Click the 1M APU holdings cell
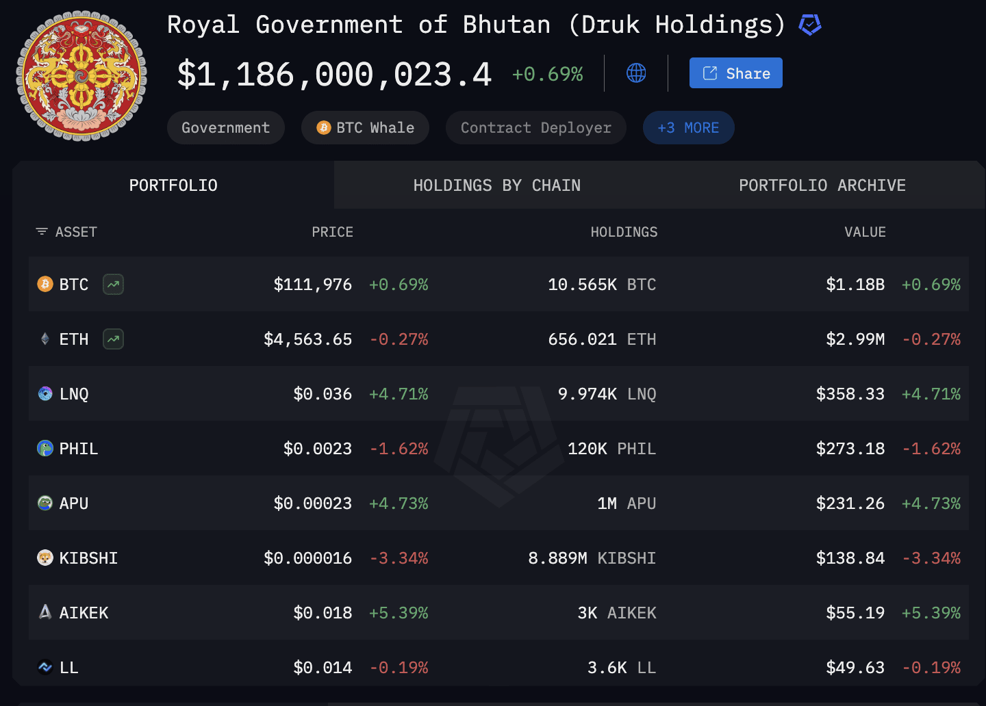Screen dimensions: 986x706 pyautogui.click(x=627, y=504)
